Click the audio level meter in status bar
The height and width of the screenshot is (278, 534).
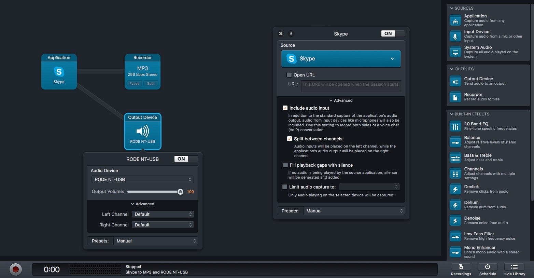pos(95,269)
